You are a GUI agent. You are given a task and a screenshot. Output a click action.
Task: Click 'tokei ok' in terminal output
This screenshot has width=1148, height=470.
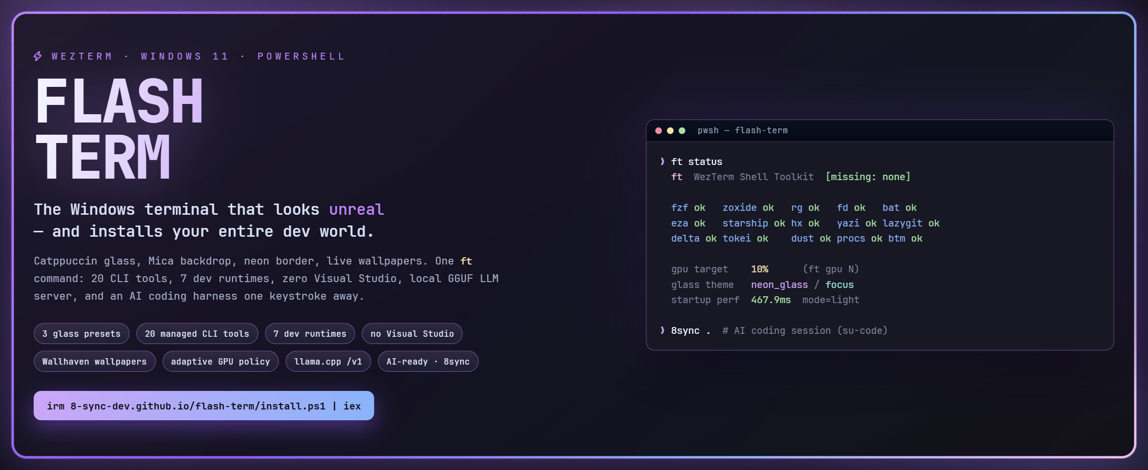click(x=745, y=238)
